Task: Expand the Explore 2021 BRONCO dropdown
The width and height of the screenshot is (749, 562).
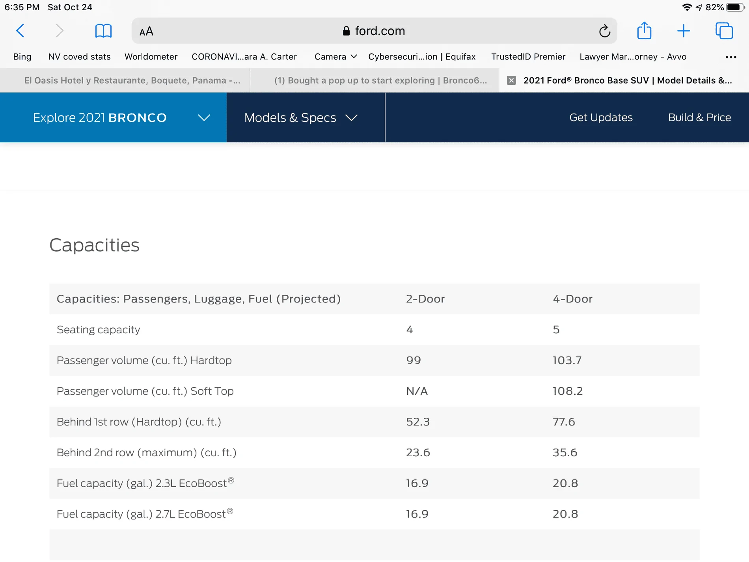Action: point(113,118)
